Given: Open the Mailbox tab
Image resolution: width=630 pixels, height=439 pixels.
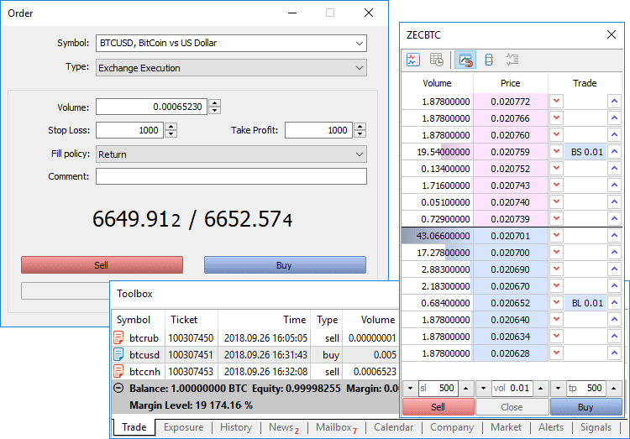Looking at the screenshot, I should 336,427.
